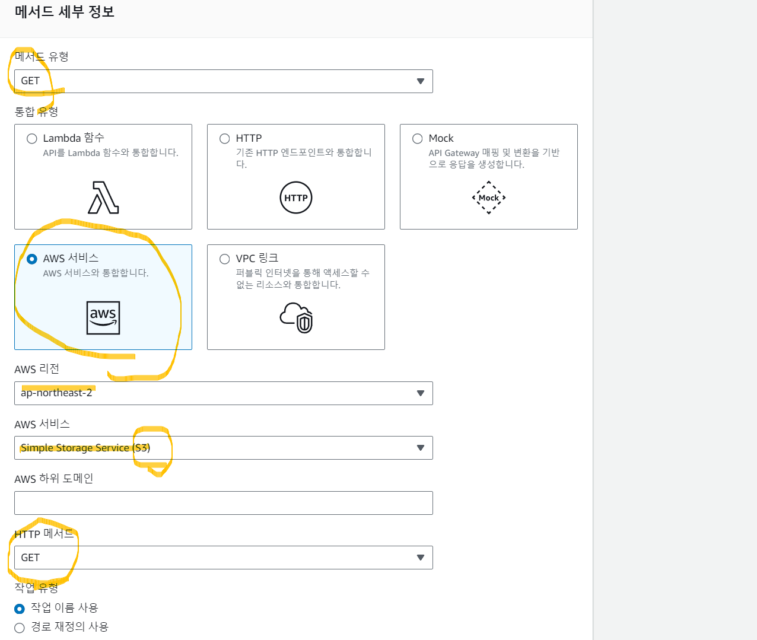
Task: Open the HTTP 메서드 dropdown arrow
Action: 421,558
